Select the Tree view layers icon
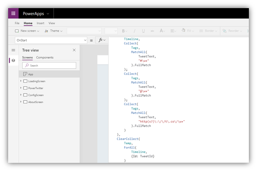Viewport: 257px width, 171px height. coord(13,60)
